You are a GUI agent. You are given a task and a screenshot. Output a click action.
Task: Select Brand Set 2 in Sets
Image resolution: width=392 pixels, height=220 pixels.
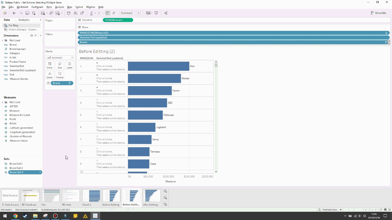click(16, 168)
